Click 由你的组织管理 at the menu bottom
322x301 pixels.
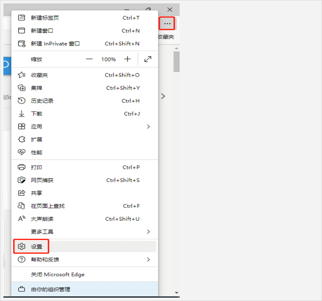(51, 289)
